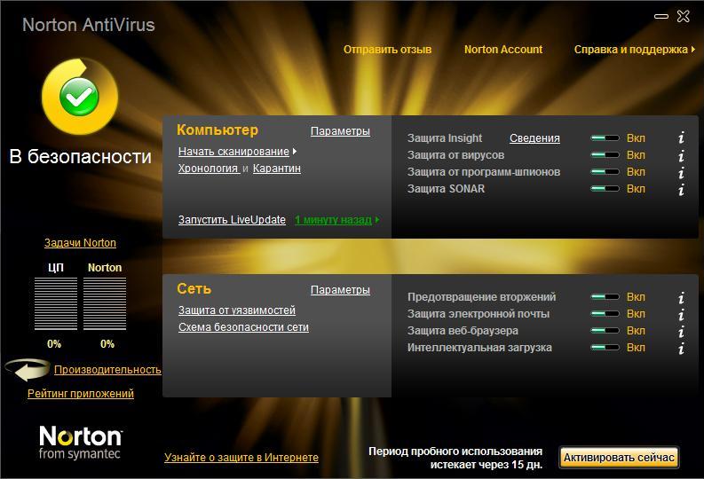Open Защита от уязвимостей link
Image resolution: width=704 pixels, height=479 pixels.
tap(237, 310)
